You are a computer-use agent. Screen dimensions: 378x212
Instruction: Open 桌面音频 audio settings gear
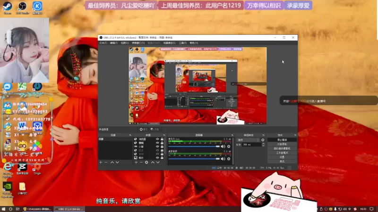tap(229, 159)
